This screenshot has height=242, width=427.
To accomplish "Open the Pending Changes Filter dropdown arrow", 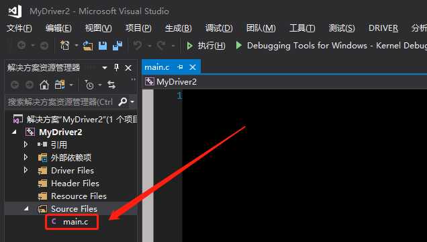I will (x=100, y=85).
